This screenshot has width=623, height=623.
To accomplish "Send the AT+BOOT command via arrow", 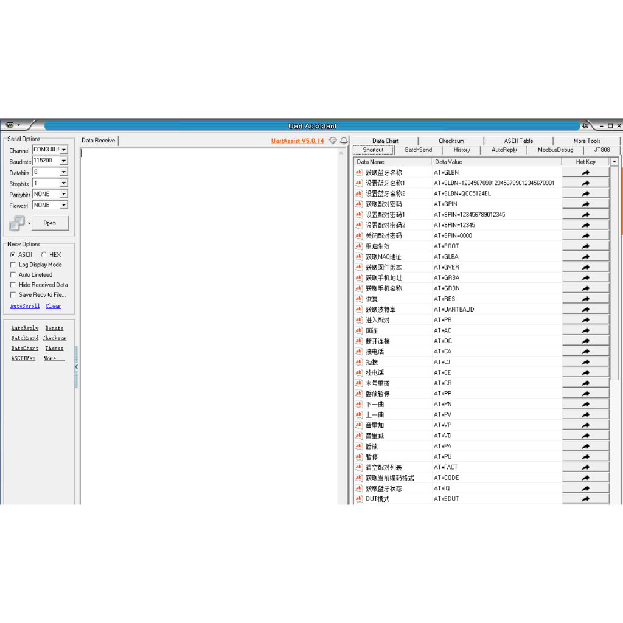I will click(585, 246).
